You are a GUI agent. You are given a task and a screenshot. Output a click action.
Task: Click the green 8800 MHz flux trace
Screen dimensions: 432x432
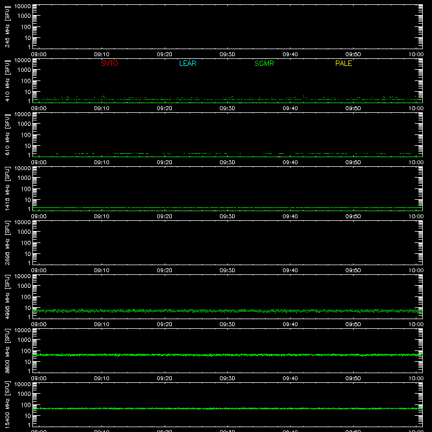[x=227, y=355]
